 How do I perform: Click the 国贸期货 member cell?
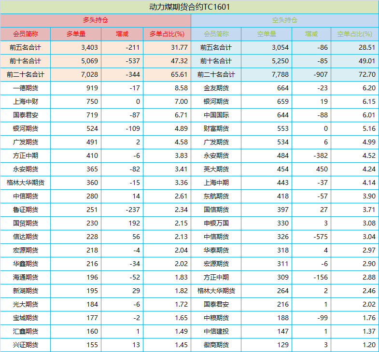pyautogui.click(x=26, y=223)
